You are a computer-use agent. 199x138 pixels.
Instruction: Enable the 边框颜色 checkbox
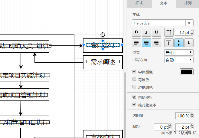(134, 87)
